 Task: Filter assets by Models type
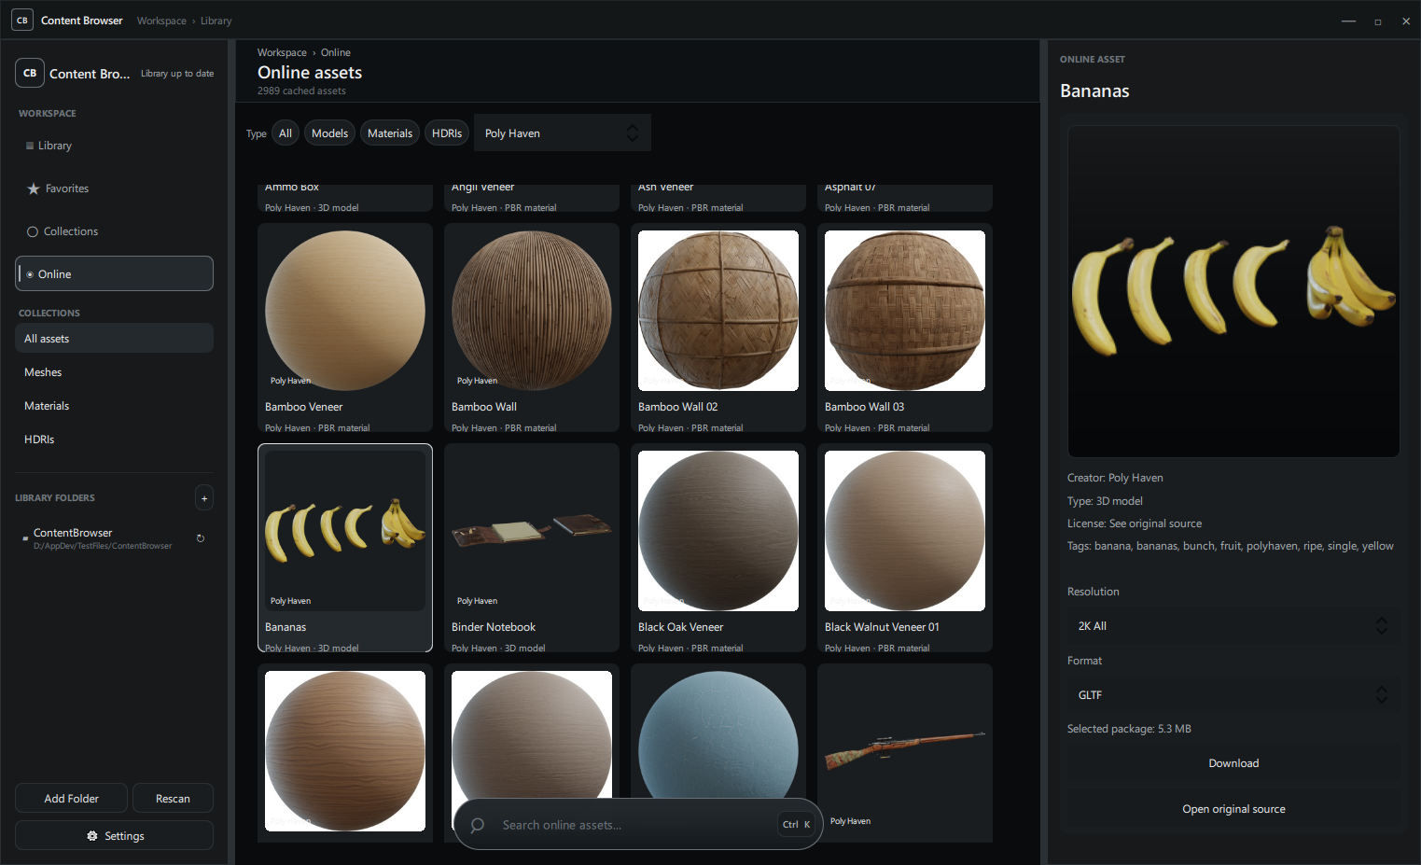click(x=329, y=133)
